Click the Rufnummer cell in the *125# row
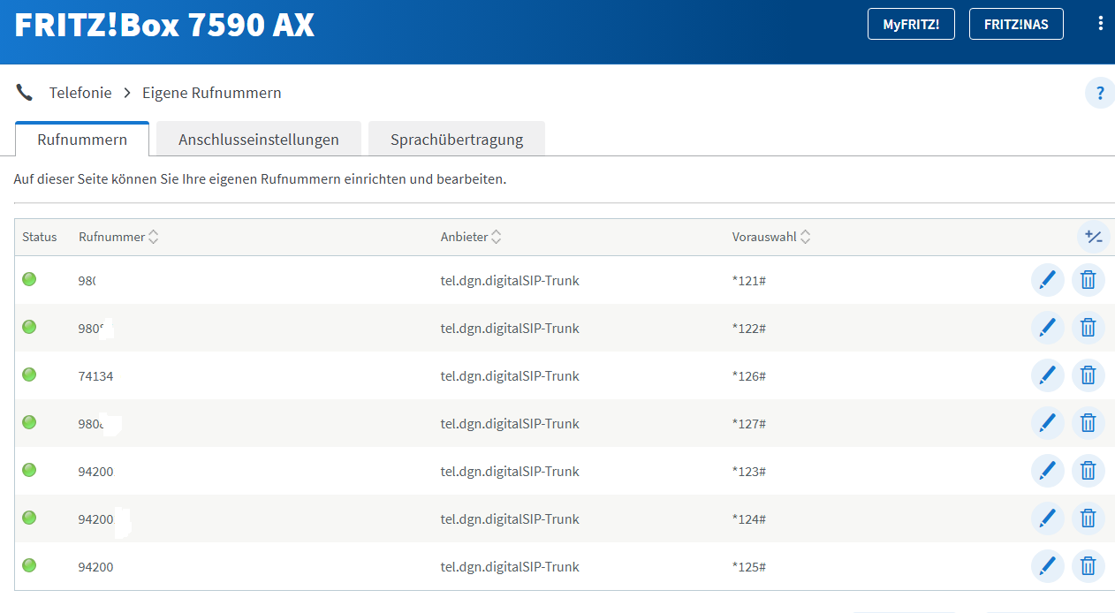1115x613 pixels. tap(95, 567)
